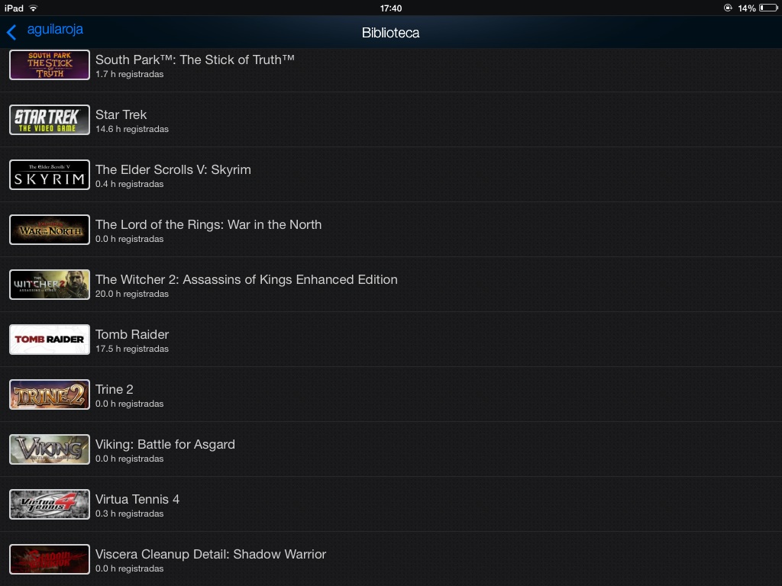The width and height of the screenshot is (782, 586).
Task: Select Viscera Cleanup Detail: Shadow Warrior title
Action: pos(211,554)
